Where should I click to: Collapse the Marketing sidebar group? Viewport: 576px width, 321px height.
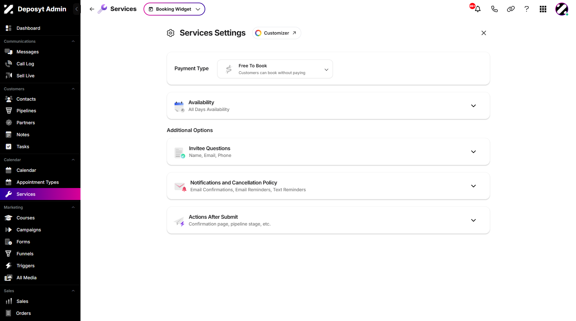pyautogui.click(x=73, y=207)
